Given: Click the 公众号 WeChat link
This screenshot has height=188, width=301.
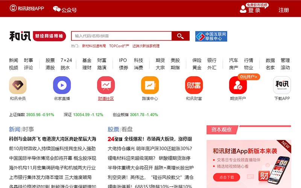Looking at the screenshot, I should click(x=65, y=9).
